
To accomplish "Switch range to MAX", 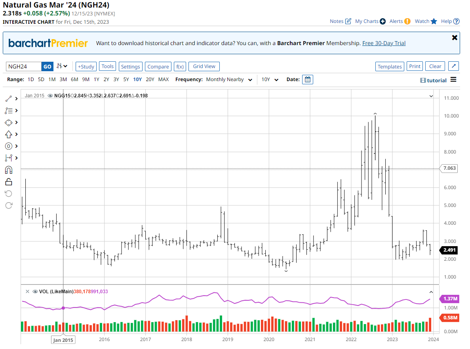I will [x=164, y=80].
